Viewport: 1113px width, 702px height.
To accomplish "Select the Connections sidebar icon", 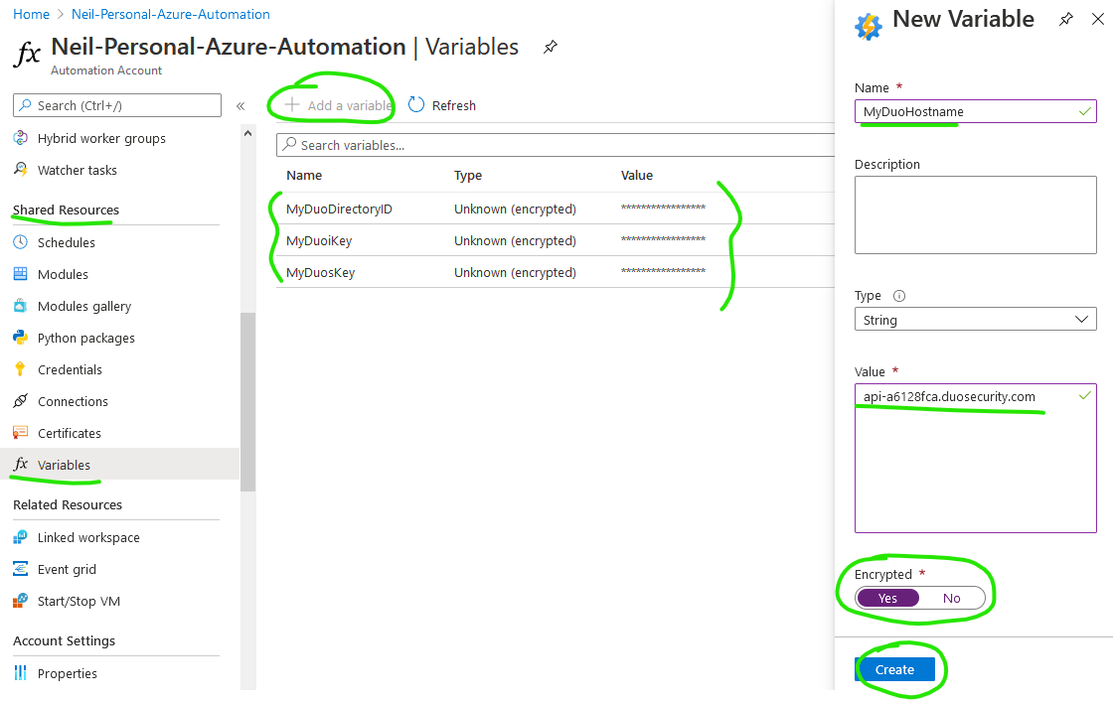I will 22,401.
